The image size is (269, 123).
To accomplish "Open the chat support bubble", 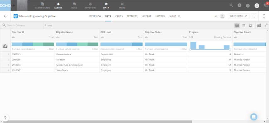I will coord(254,117).
